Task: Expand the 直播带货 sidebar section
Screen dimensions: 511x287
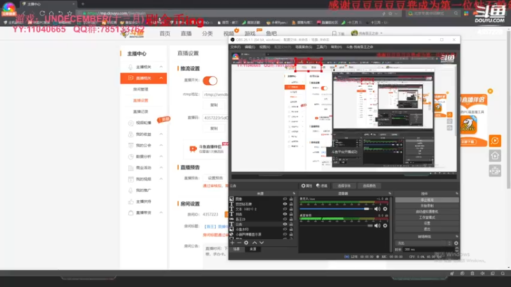Action: pos(161,212)
